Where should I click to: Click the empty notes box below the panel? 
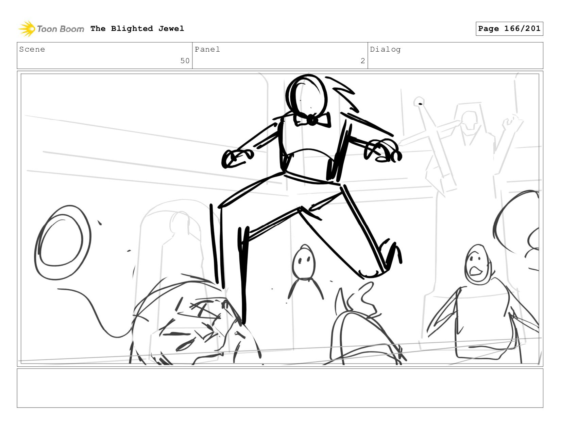(x=280, y=388)
